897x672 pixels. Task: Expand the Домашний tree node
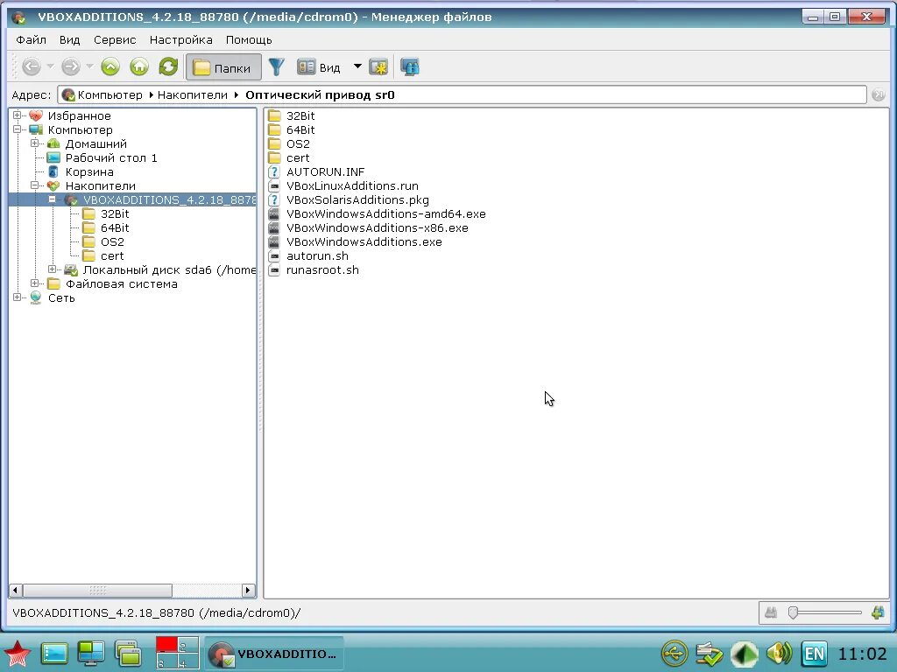(x=35, y=143)
